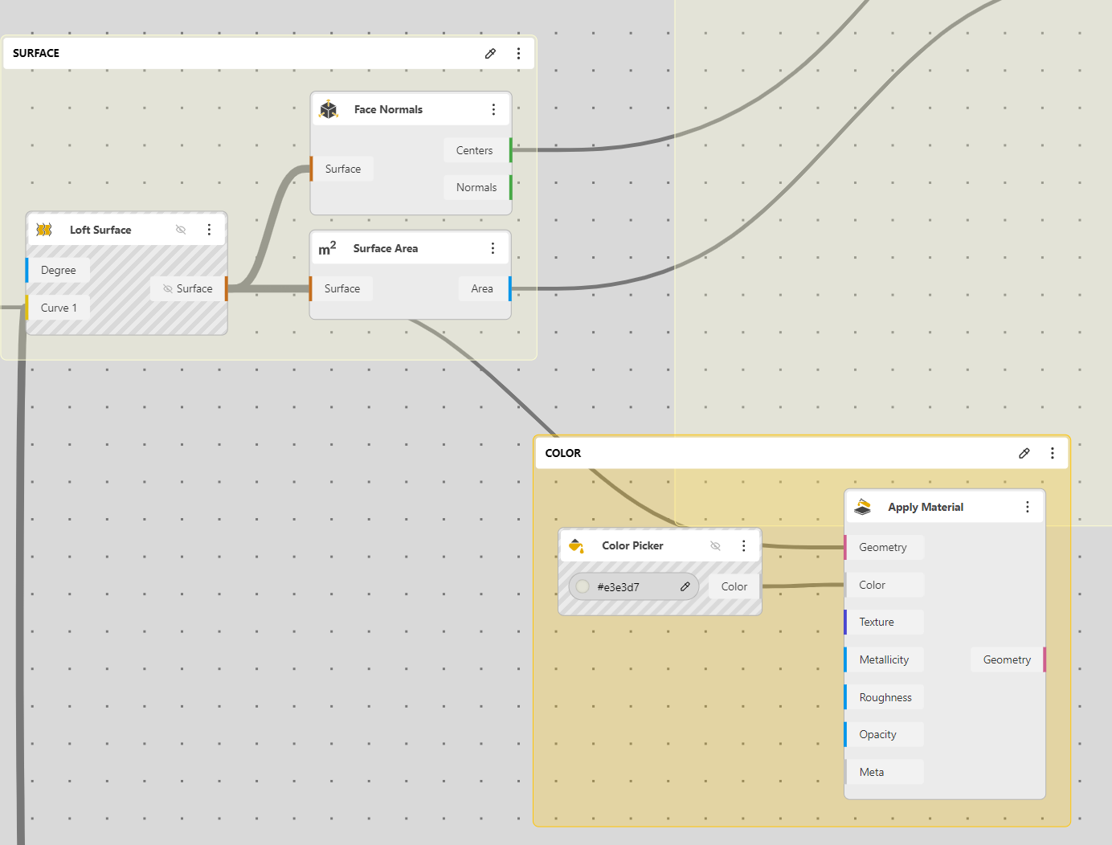This screenshot has height=845, width=1112.
Task: Open the Surface Area node options menu
Action: (x=493, y=249)
